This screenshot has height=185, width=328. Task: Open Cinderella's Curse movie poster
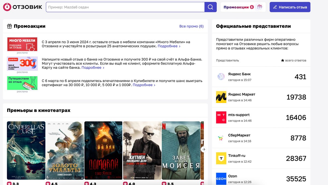[x=26, y=150]
